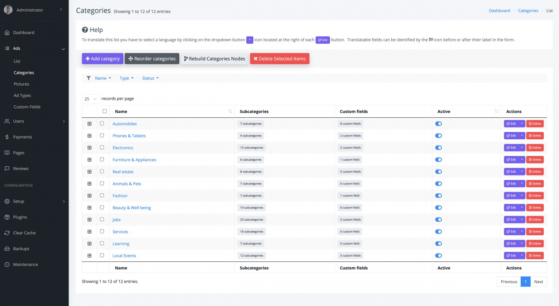The width and height of the screenshot is (559, 306).
Task: Click the Administrator avatar picture
Action: click(8, 10)
